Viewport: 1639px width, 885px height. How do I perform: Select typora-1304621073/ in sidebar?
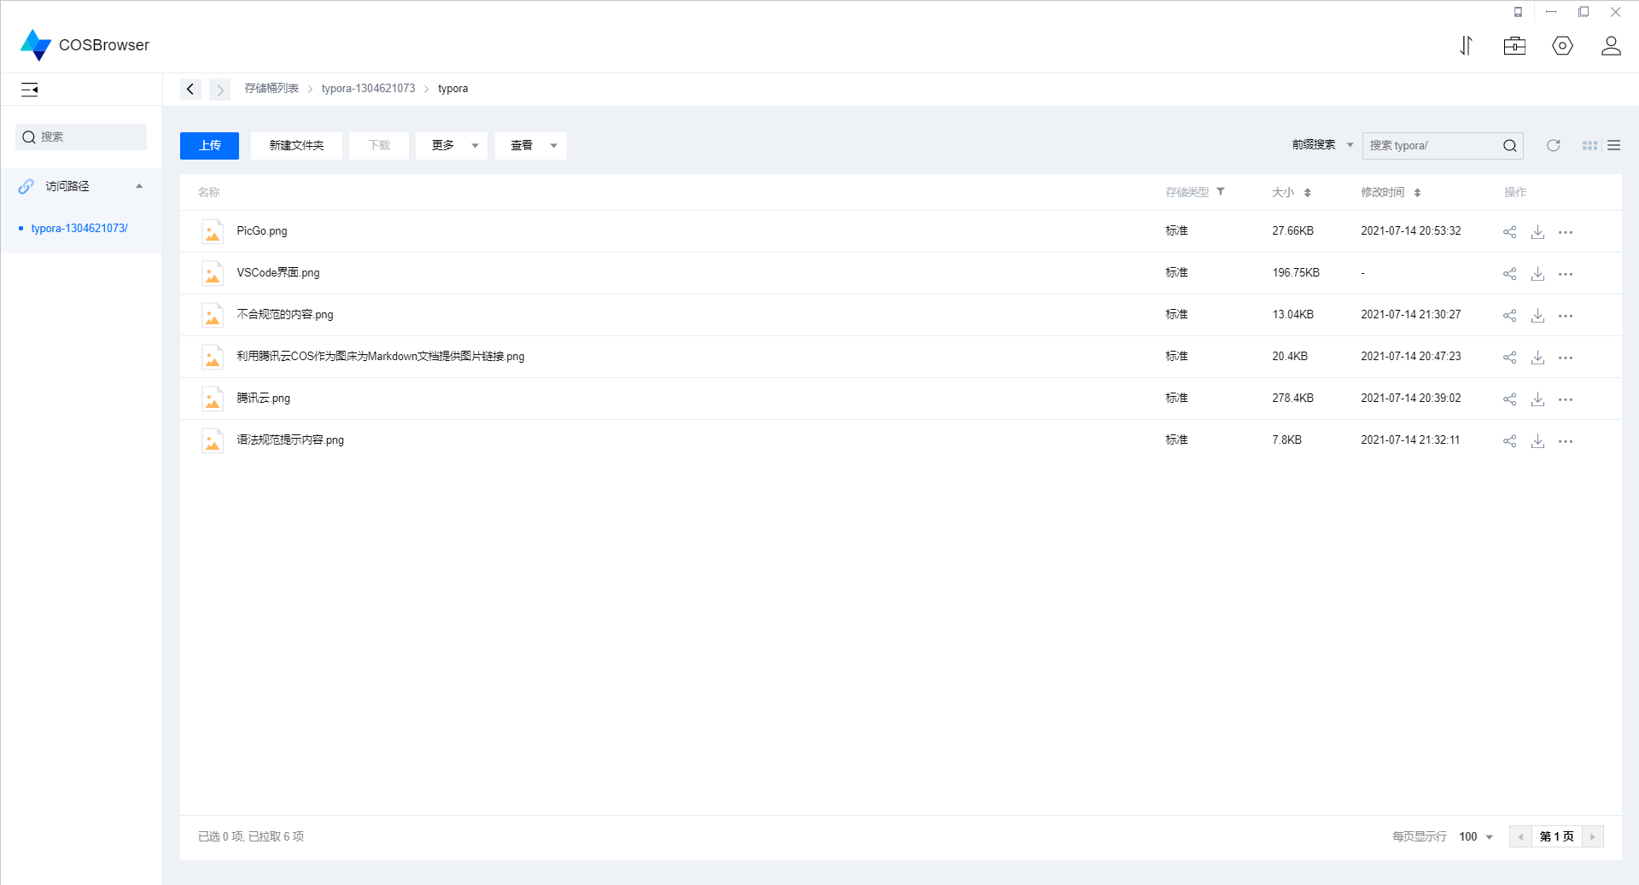(79, 229)
